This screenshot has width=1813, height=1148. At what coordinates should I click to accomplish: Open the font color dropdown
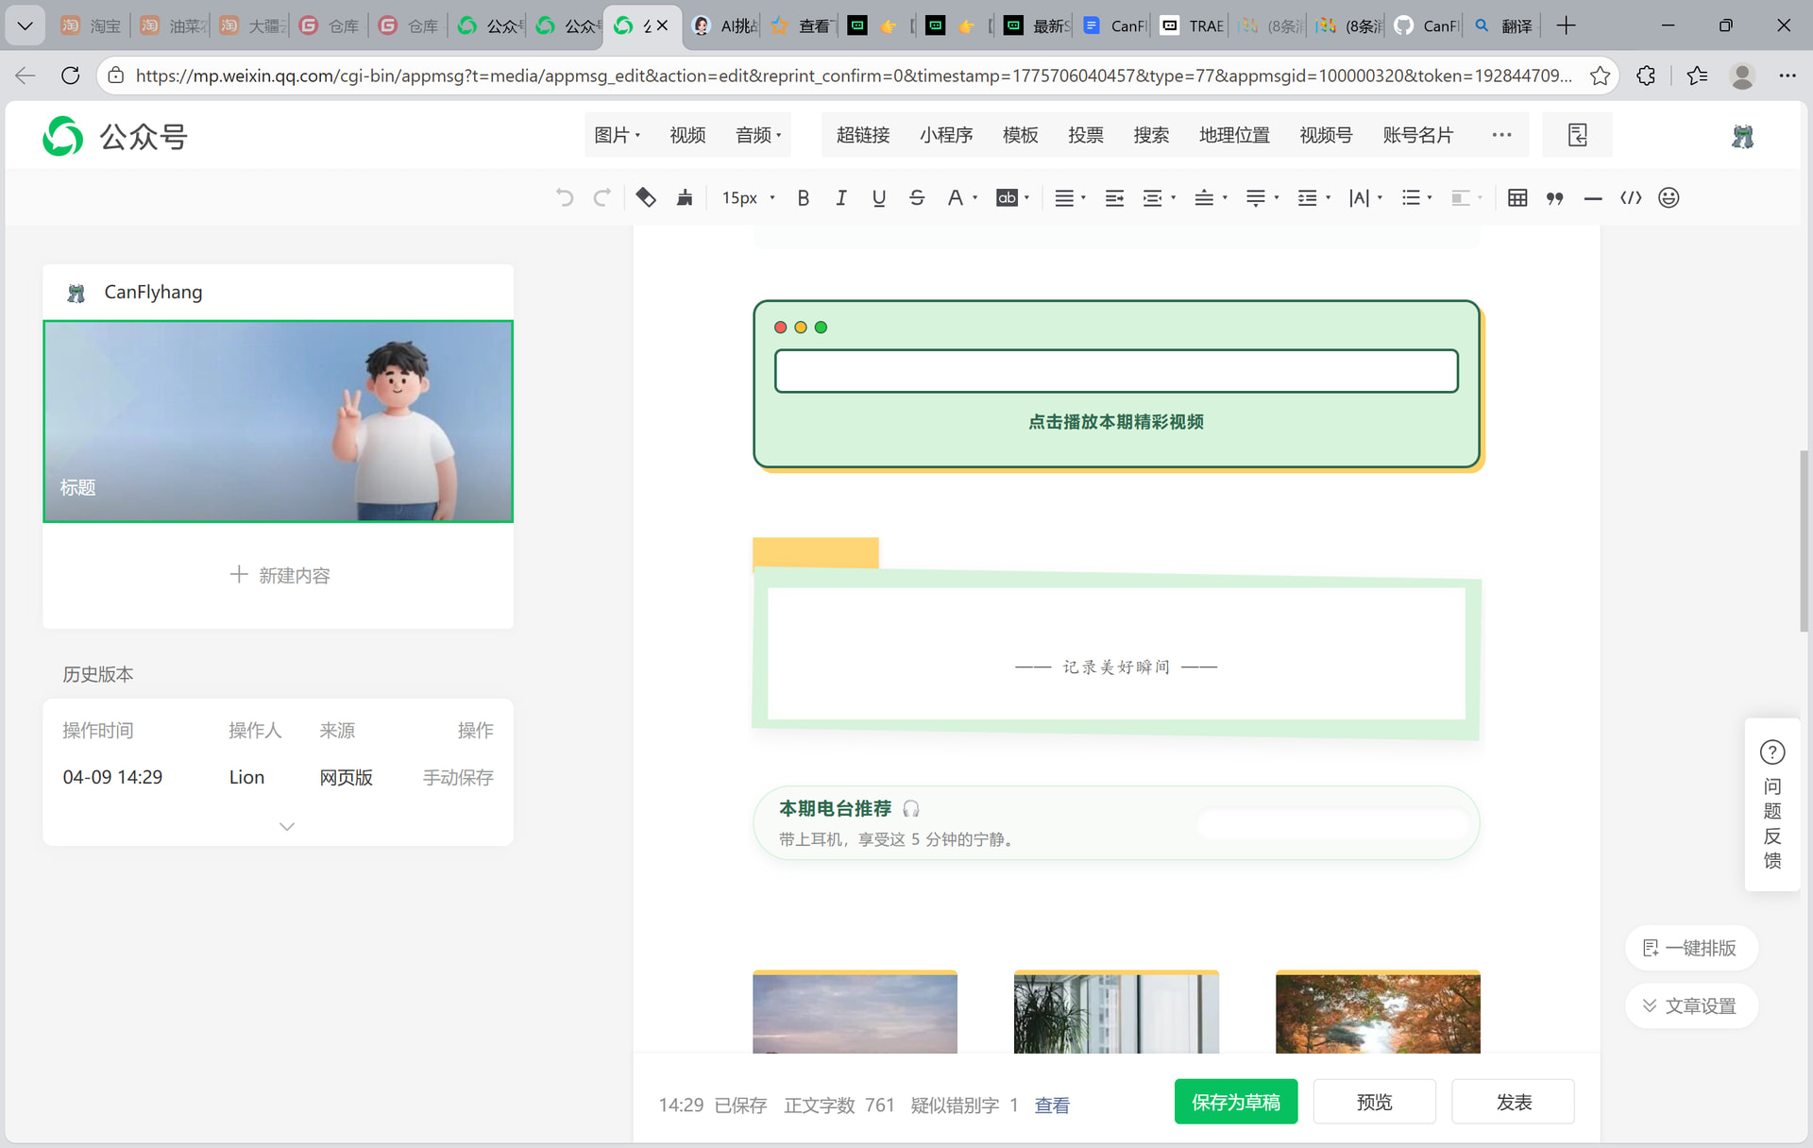click(x=974, y=198)
